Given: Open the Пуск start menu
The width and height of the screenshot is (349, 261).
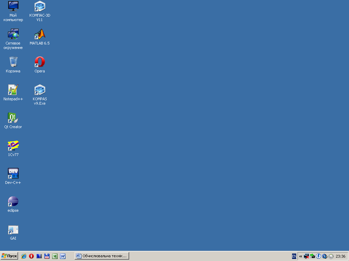Looking at the screenshot, I should [9, 256].
